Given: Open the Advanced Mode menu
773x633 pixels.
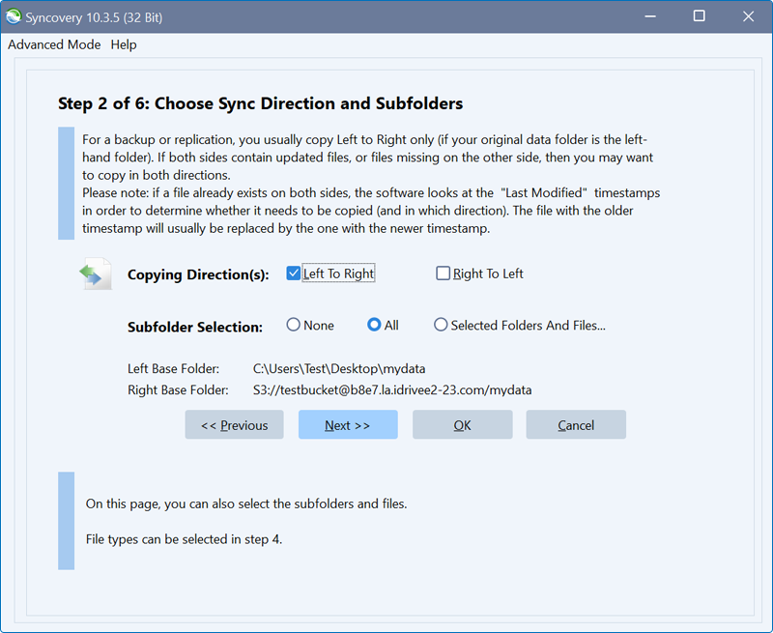Looking at the screenshot, I should tap(54, 44).
